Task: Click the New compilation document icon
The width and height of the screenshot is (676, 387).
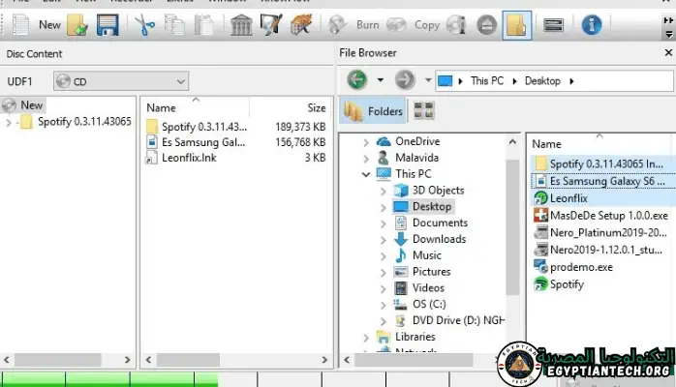Action: [20, 25]
